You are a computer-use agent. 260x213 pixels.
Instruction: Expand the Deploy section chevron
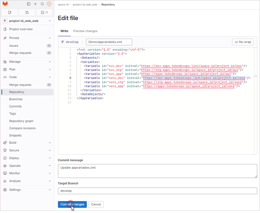pos(50,158)
